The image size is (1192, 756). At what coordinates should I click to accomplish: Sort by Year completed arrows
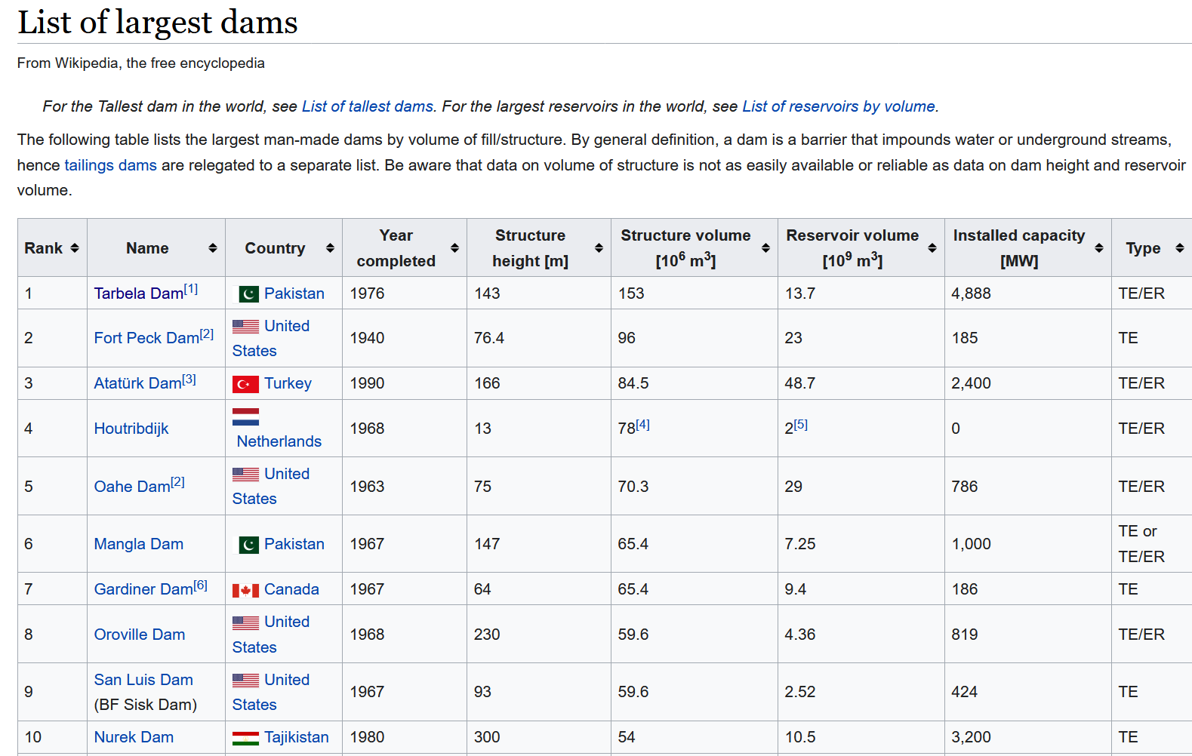tap(454, 248)
